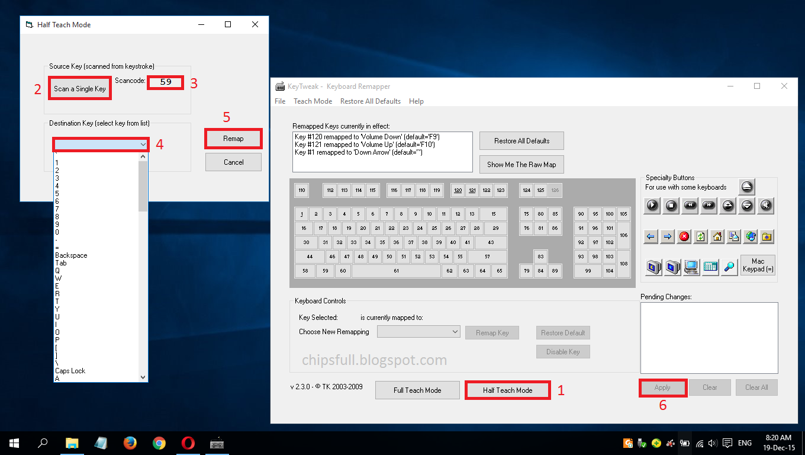The height and width of the screenshot is (455, 805).
Task: Click the browser Forward blue arrow button
Action: pos(668,236)
